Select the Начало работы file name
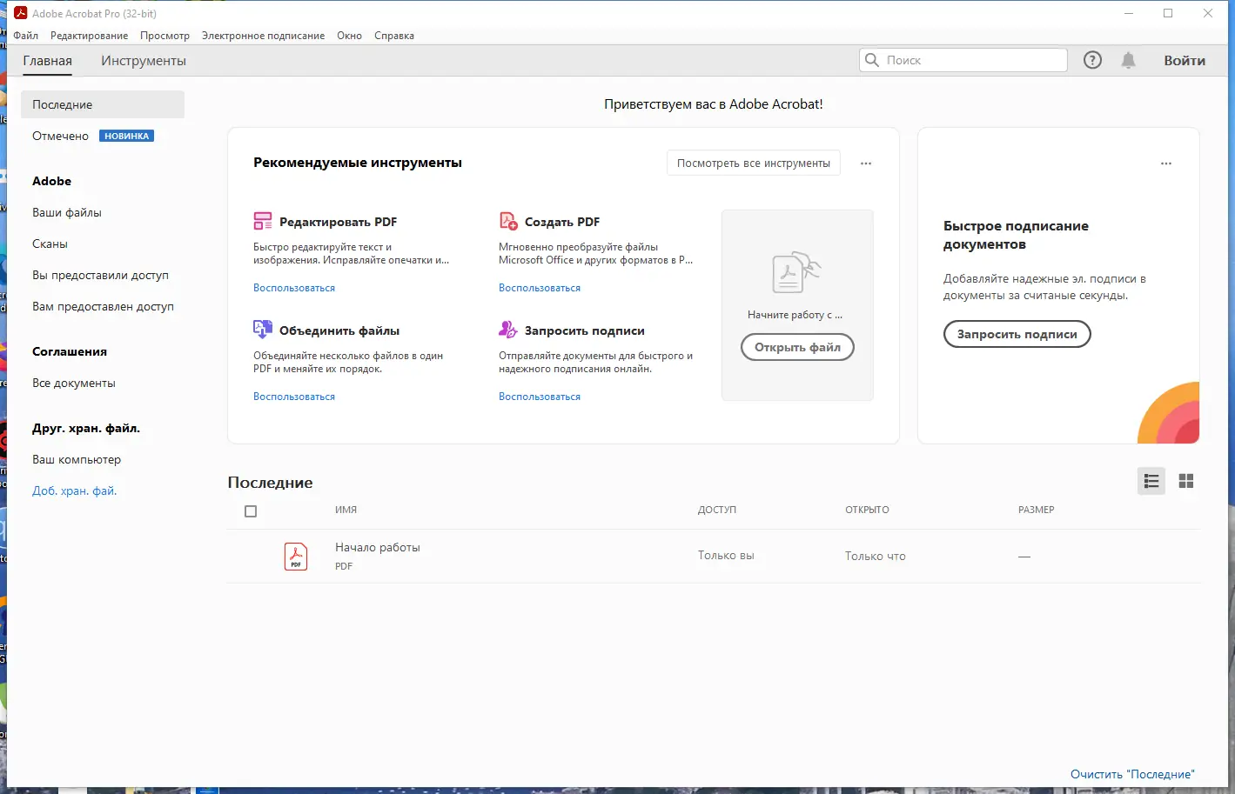Viewport: 1235px width, 794px height. coord(378,547)
